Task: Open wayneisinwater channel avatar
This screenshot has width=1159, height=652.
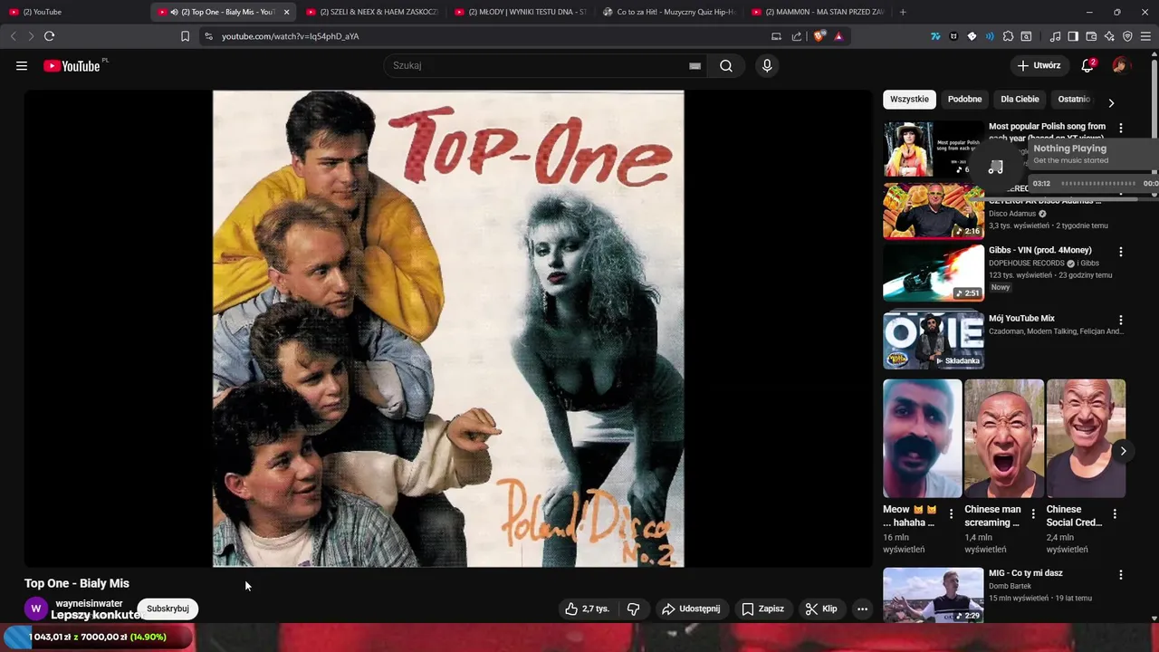Action: 35,609
